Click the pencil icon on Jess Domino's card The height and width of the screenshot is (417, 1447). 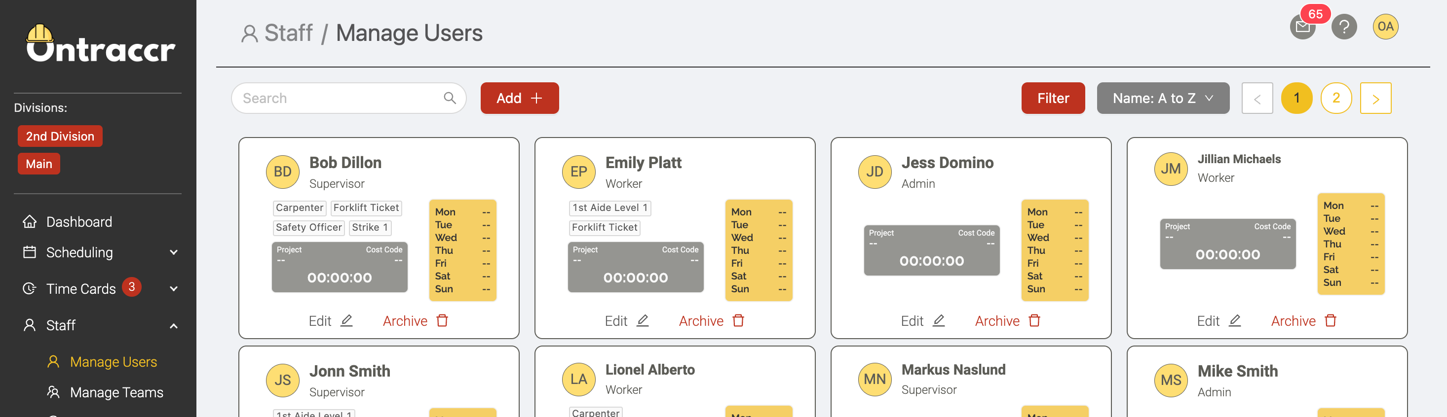tap(939, 320)
